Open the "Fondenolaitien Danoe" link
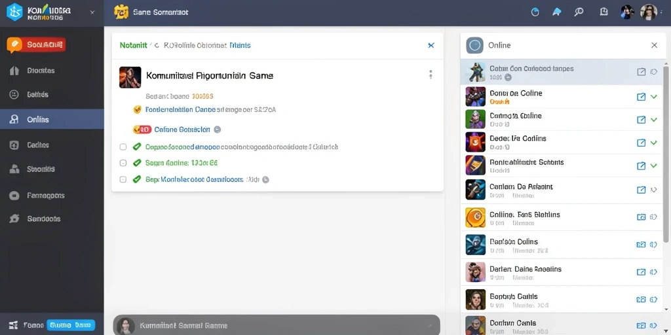This screenshot has width=671, height=335. pos(180,109)
